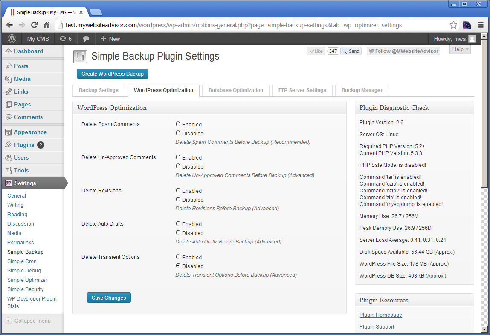Open the Plugin Support link
Image resolution: width=490 pixels, height=335 pixels.
377,327
